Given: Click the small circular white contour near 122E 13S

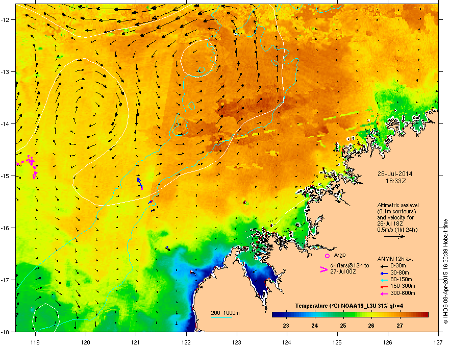Looking at the screenshot, I should click(198, 58).
